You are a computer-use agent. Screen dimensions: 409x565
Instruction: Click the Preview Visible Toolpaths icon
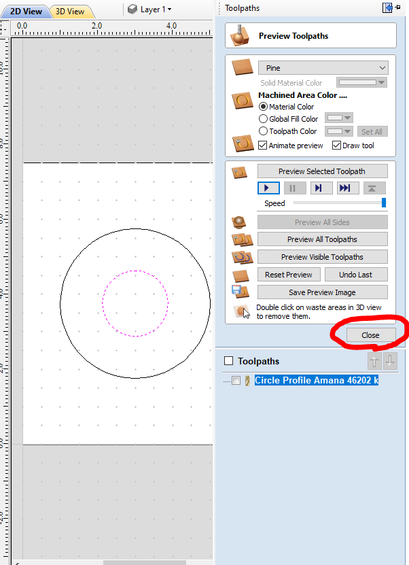(x=243, y=257)
